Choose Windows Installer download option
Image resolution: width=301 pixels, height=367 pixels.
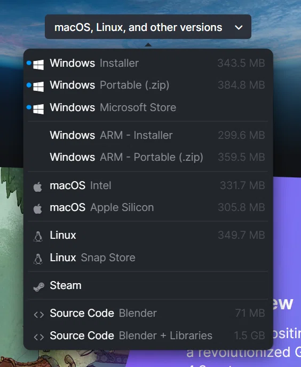[148, 63]
